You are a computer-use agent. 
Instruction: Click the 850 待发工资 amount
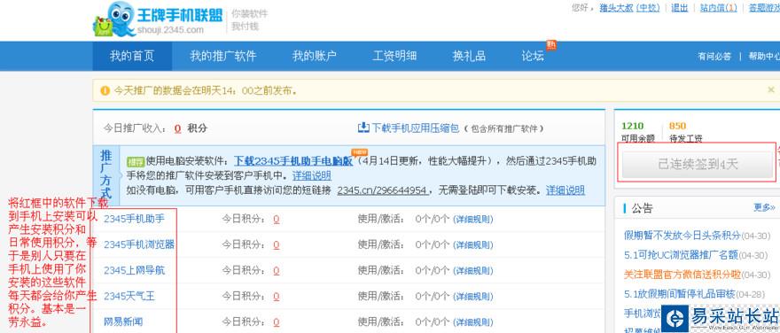coord(677,126)
